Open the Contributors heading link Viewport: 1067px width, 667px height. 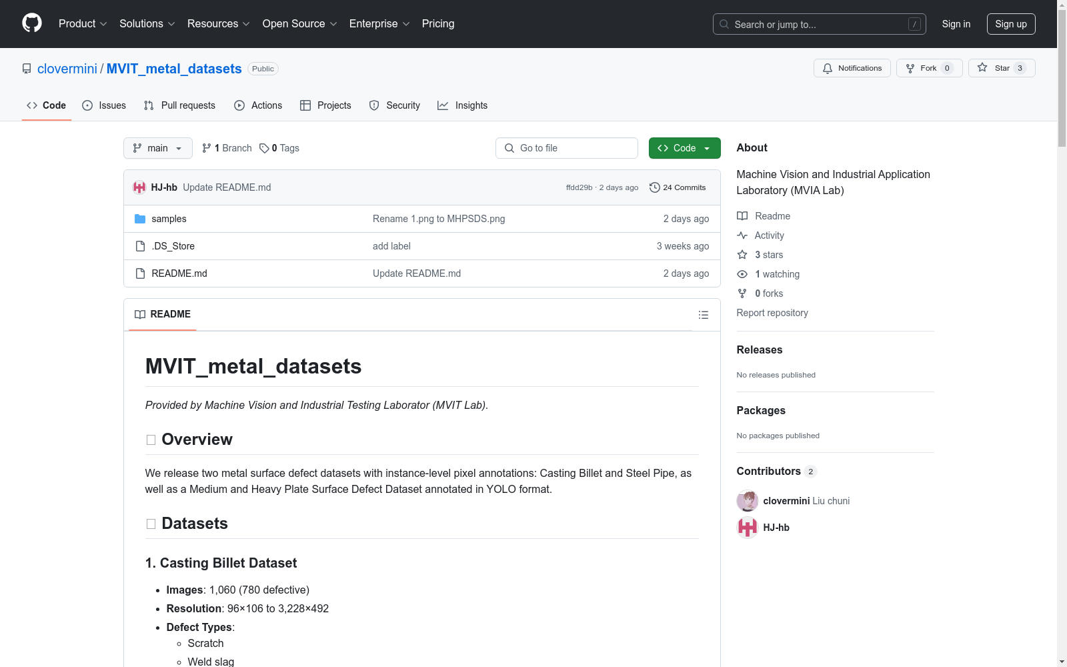coord(777,471)
